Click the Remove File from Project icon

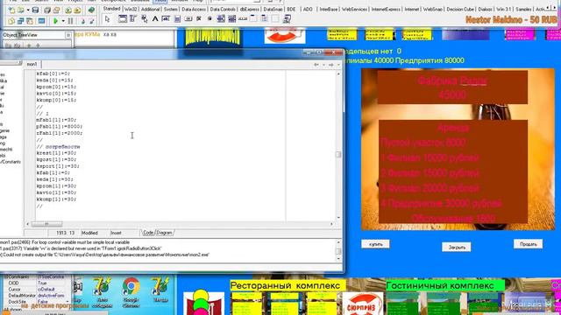point(77,10)
